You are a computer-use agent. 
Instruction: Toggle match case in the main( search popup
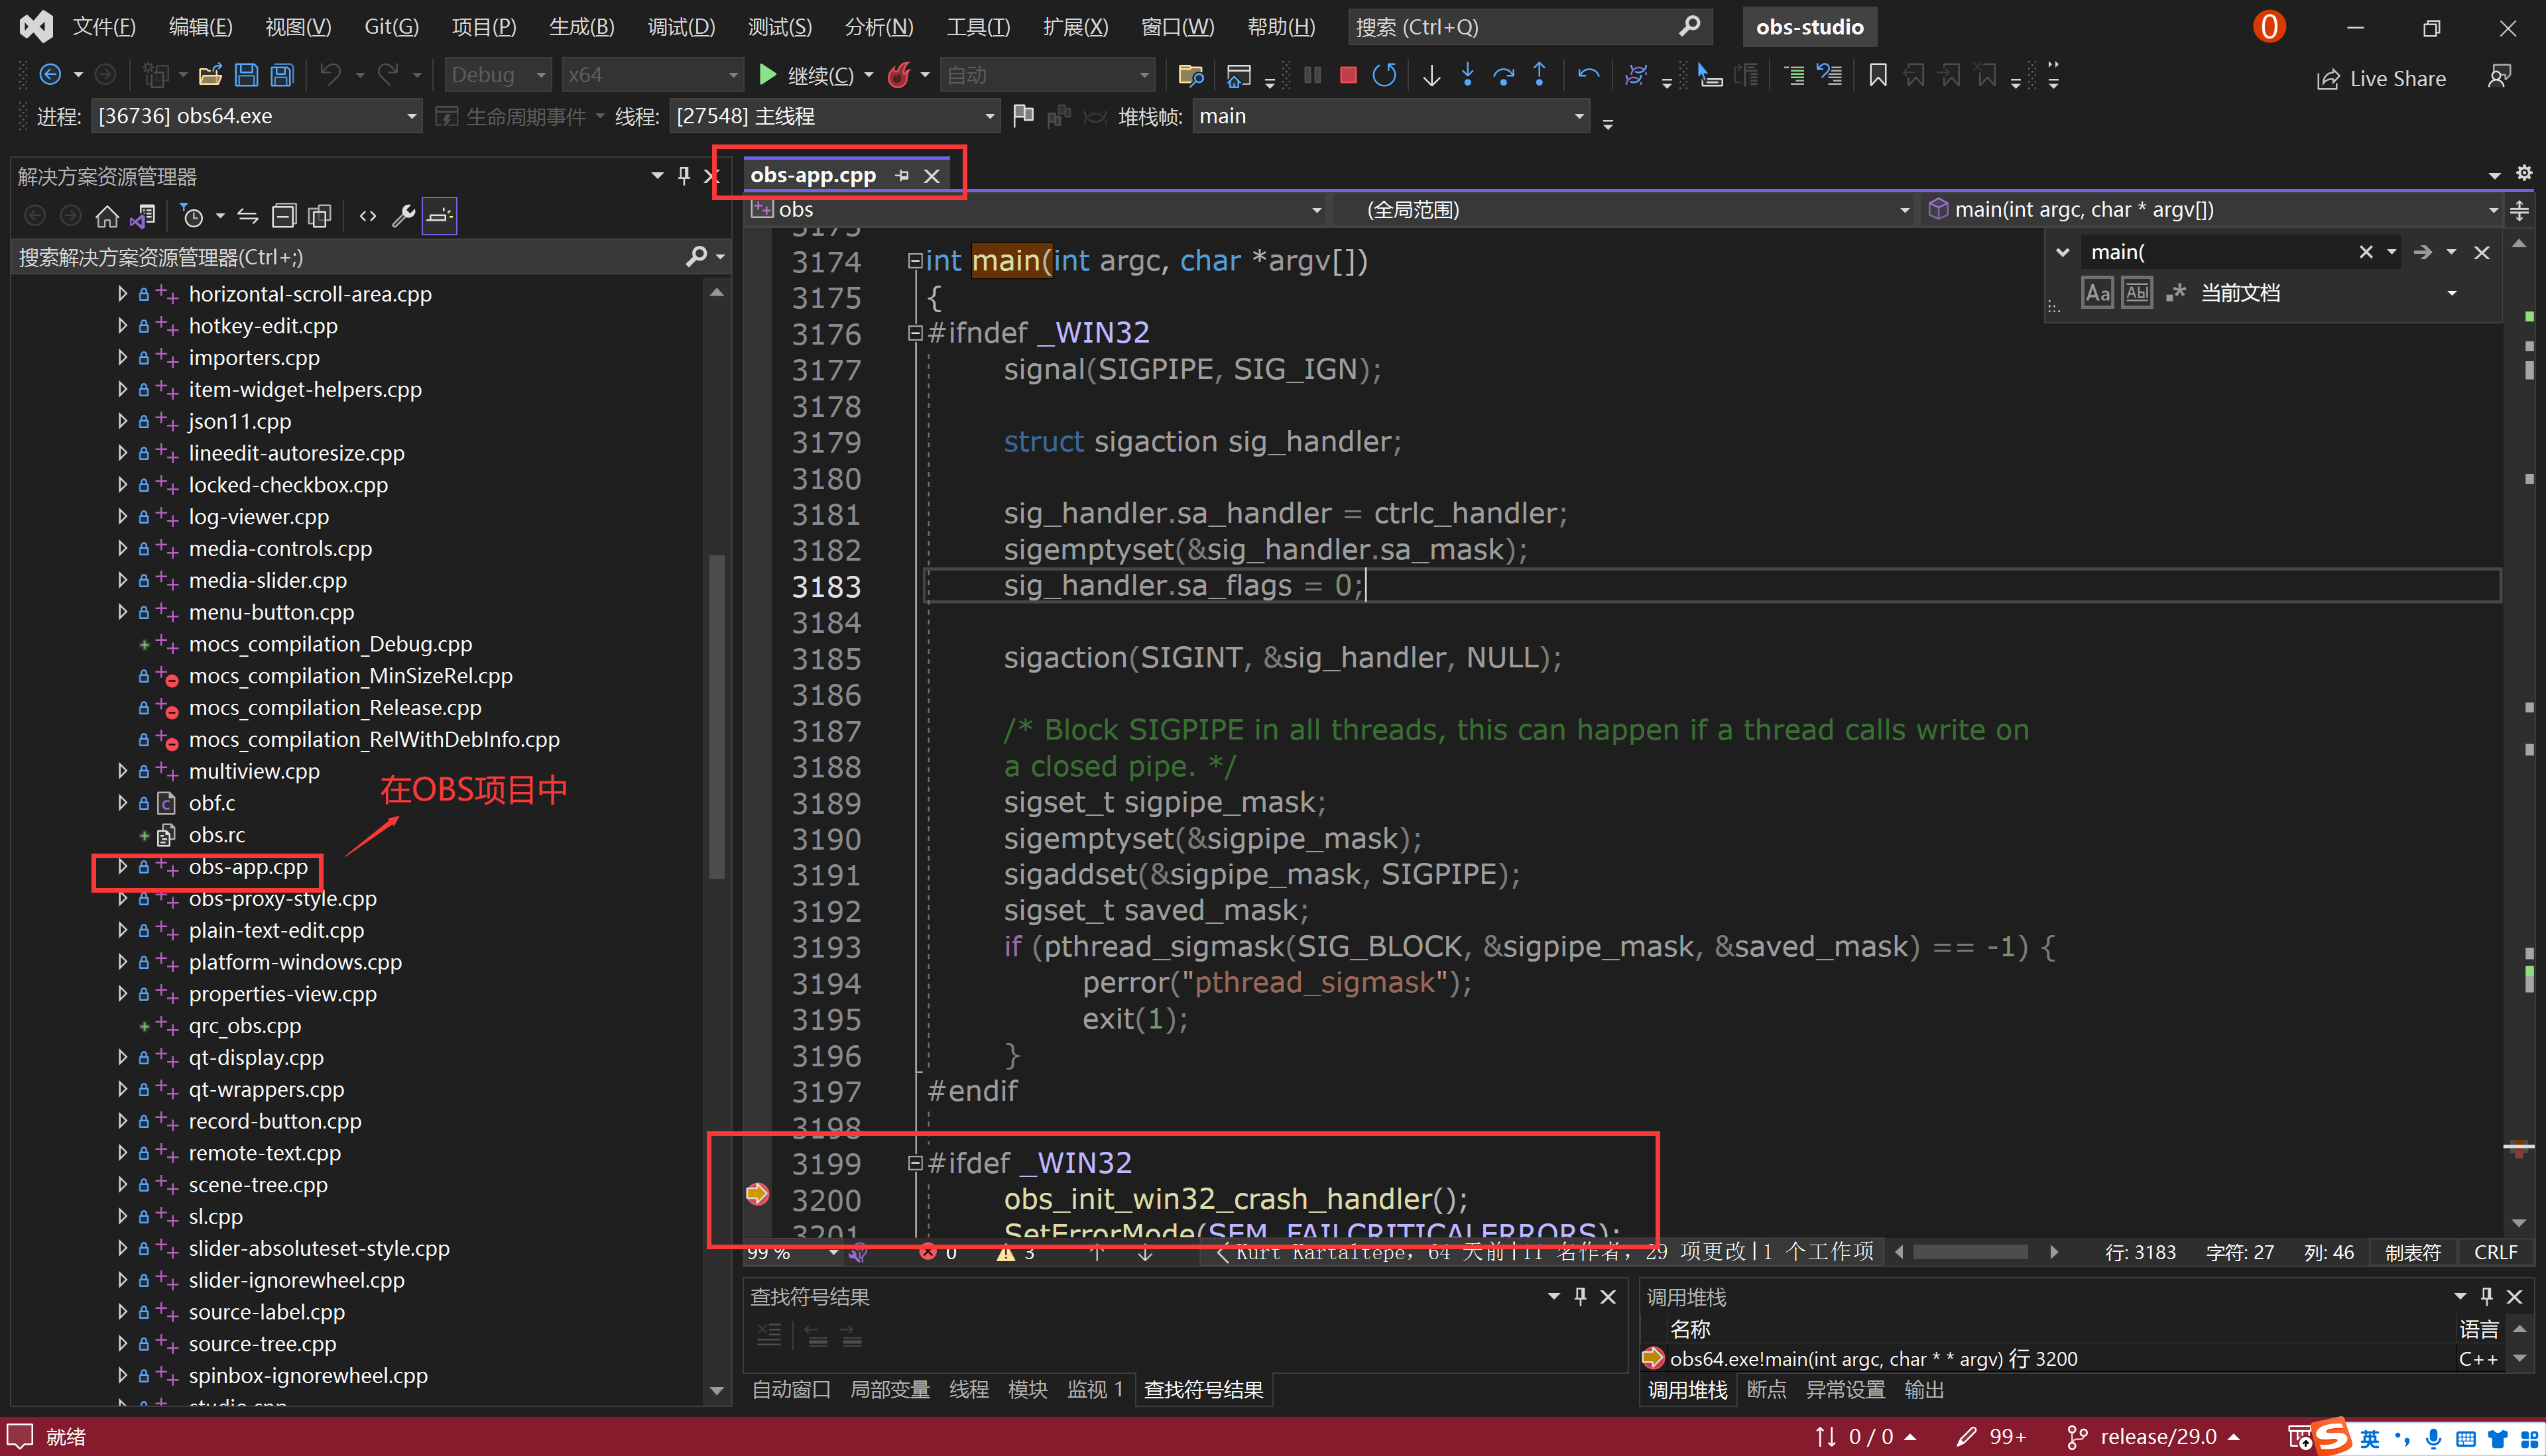pyautogui.click(x=2097, y=292)
